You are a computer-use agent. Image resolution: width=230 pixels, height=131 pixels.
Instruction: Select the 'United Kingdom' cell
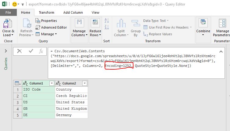tap(71, 109)
